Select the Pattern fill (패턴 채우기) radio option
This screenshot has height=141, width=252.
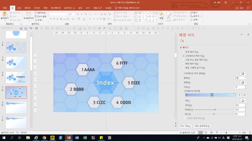pos(184,64)
